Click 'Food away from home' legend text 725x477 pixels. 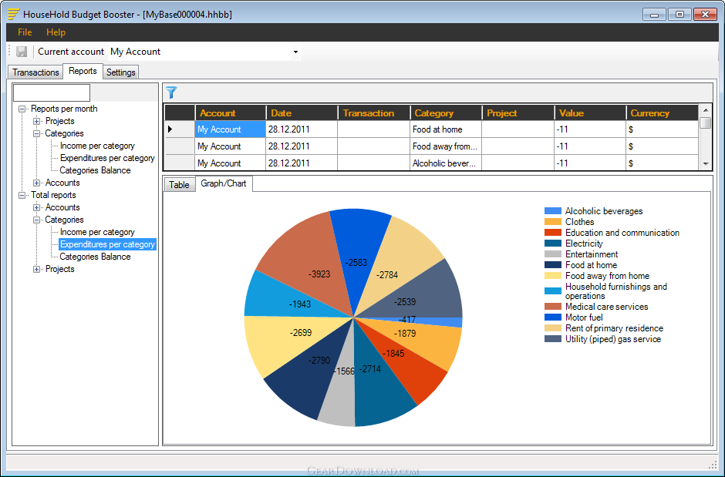click(x=607, y=276)
